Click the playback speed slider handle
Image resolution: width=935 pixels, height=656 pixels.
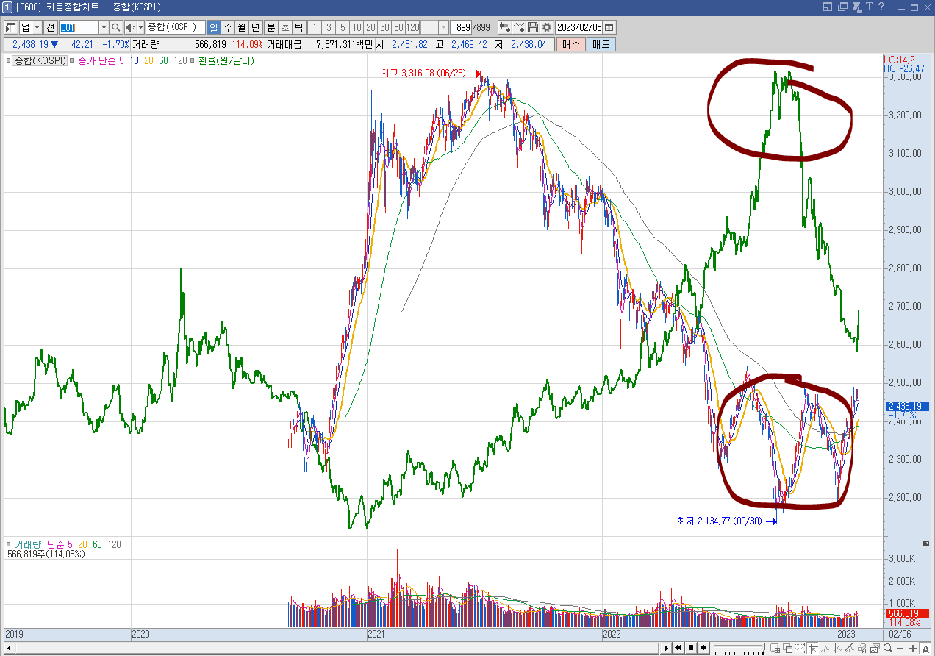click(x=763, y=647)
